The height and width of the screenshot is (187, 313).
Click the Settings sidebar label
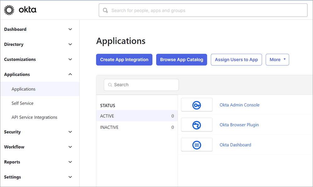tap(13, 177)
